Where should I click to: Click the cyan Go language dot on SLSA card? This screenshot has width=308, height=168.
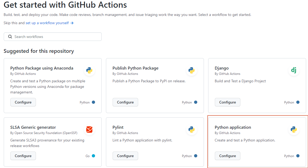(x=93, y=156)
